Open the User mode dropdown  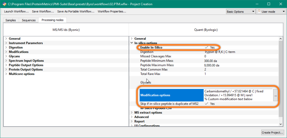(271, 12)
